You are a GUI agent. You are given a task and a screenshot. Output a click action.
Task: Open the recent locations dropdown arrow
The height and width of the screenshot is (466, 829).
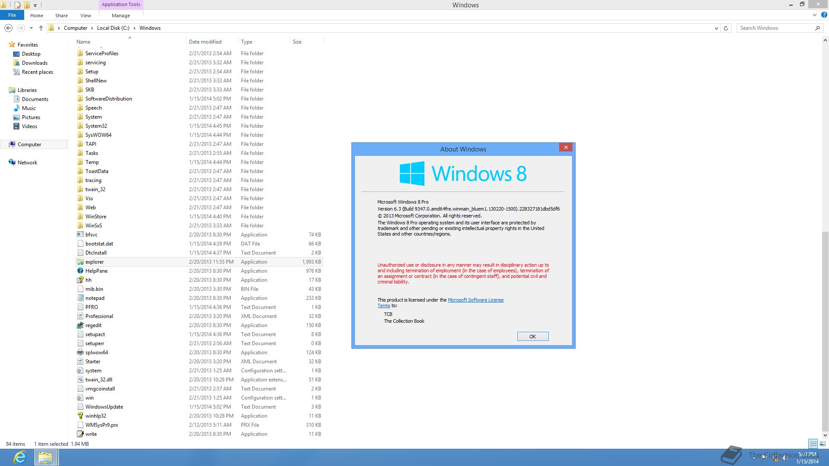click(31, 28)
